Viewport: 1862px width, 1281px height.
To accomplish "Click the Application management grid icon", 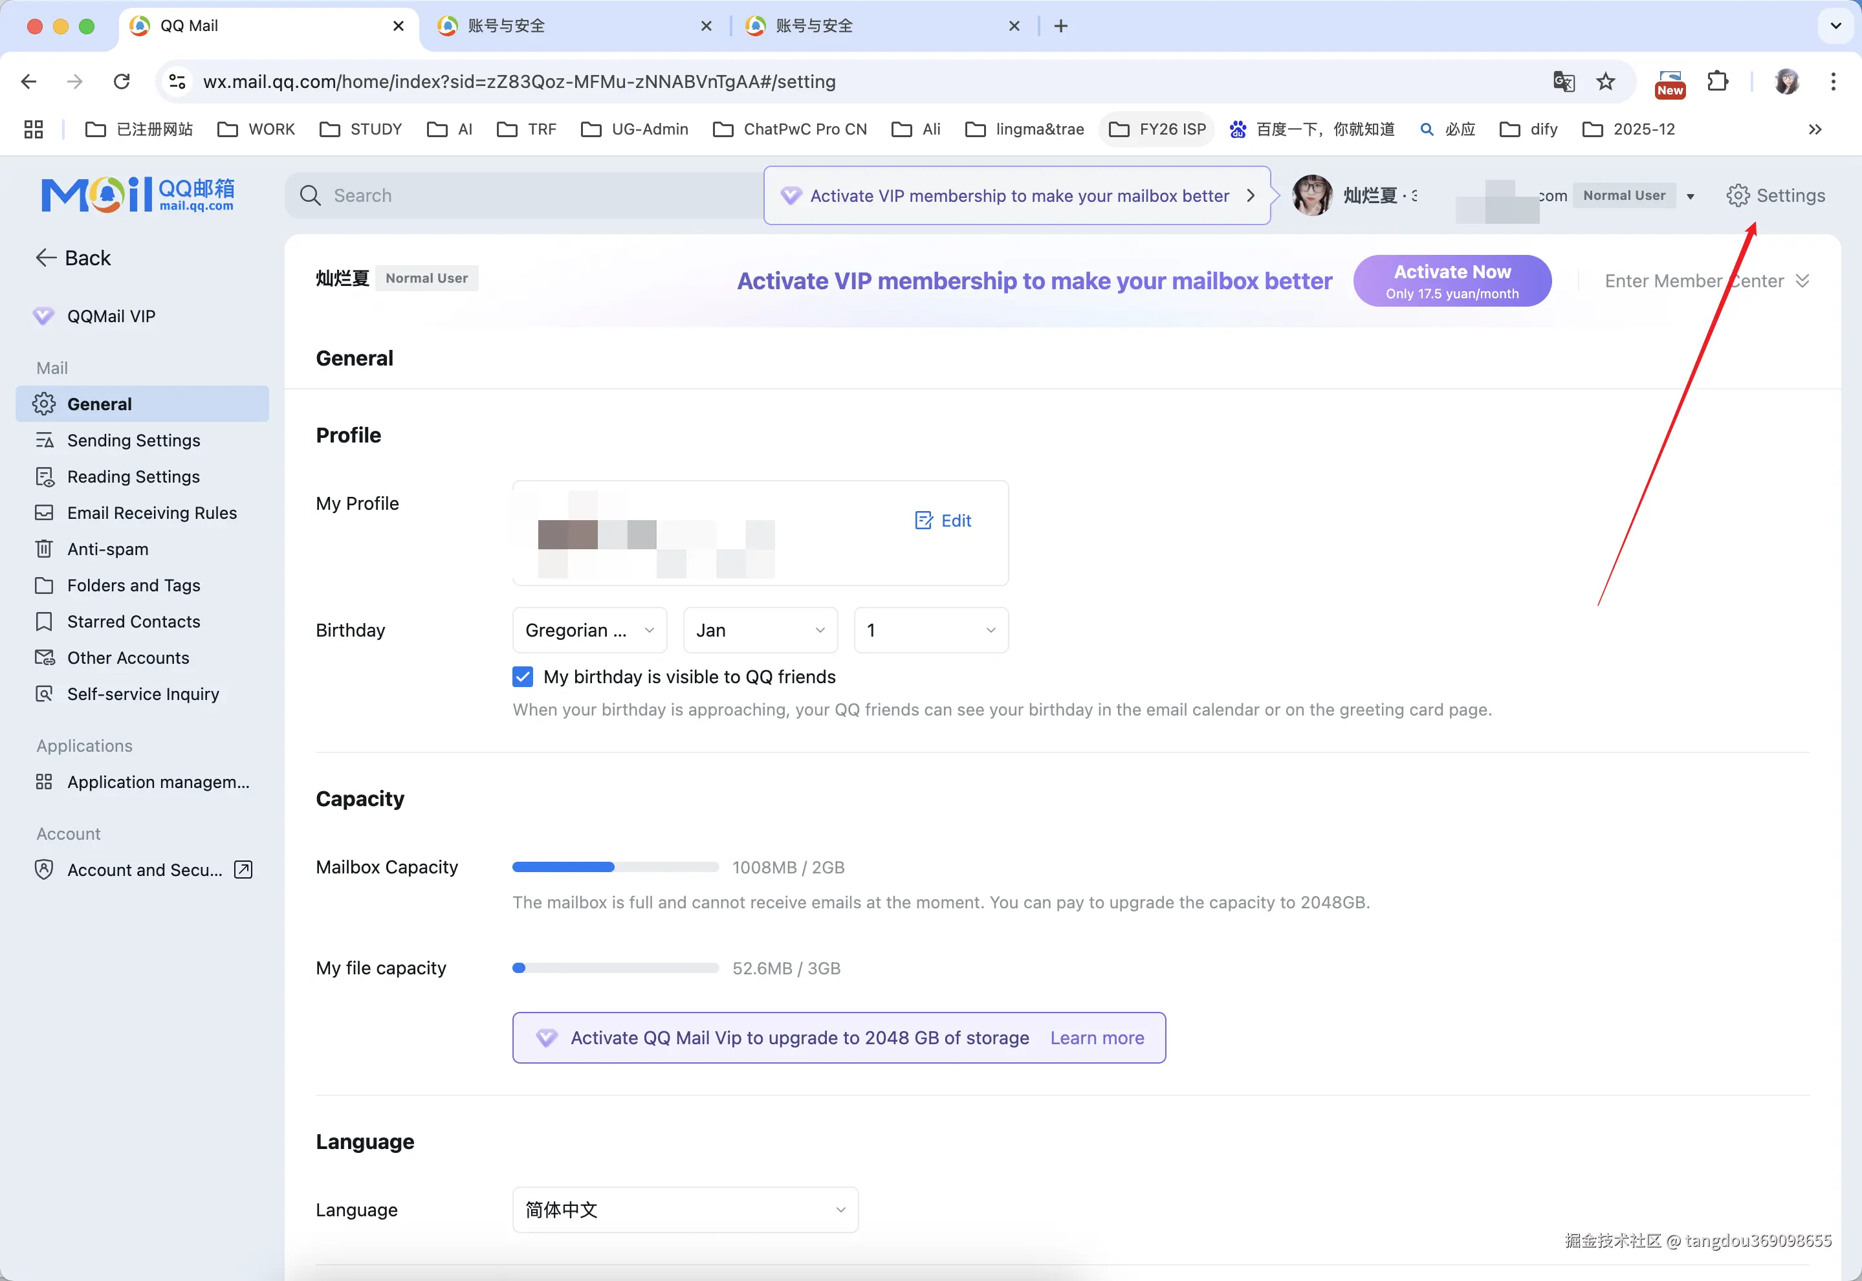I will click(x=44, y=782).
